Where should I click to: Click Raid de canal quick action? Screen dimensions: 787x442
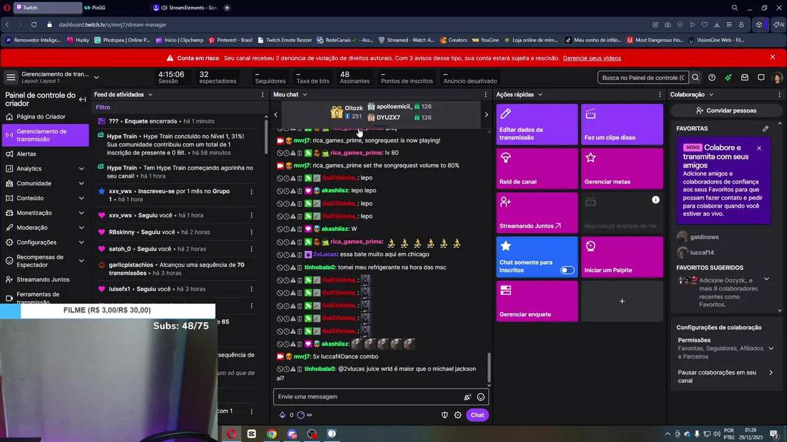pos(537,169)
